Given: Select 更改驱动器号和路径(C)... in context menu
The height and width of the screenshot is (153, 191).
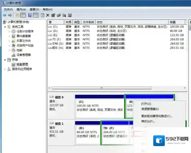Looking at the screenshot, I should click(x=157, y=116).
